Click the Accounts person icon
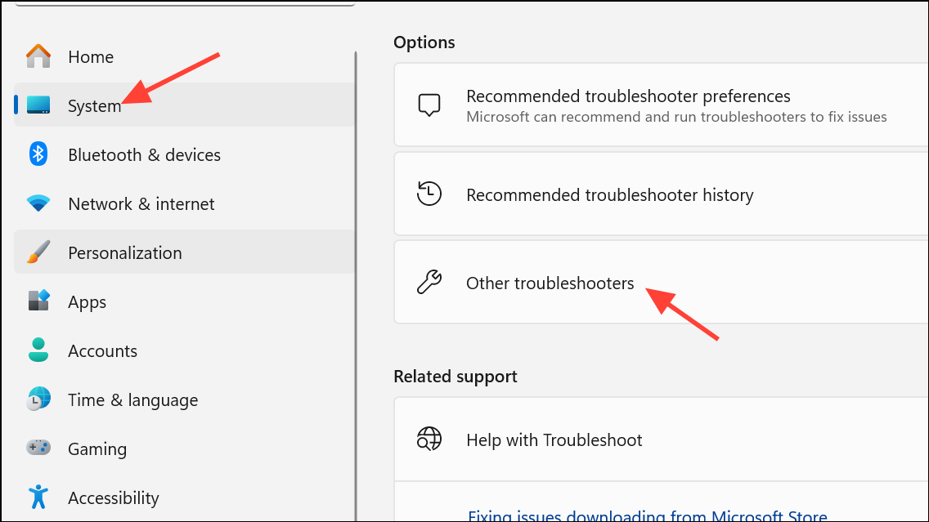The image size is (929, 522). coord(38,350)
